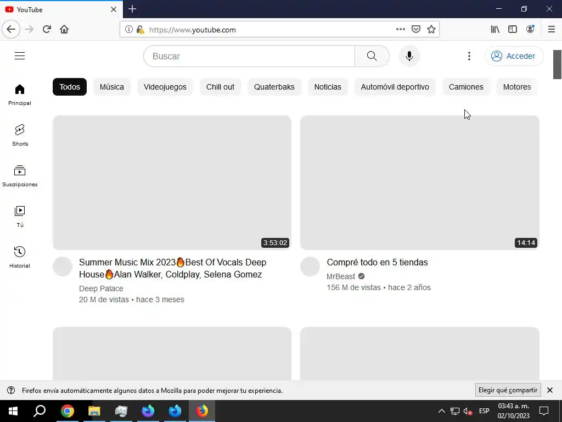Click the Firefox home button
This screenshot has width=562, height=422.
click(x=64, y=29)
